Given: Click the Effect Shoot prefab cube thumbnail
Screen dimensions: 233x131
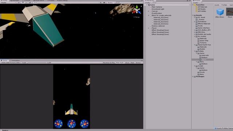Looking at the screenshot, I should [x=220, y=12].
